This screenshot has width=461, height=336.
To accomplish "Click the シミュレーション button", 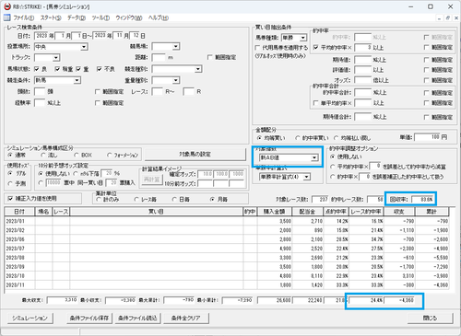I will click(30, 319).
